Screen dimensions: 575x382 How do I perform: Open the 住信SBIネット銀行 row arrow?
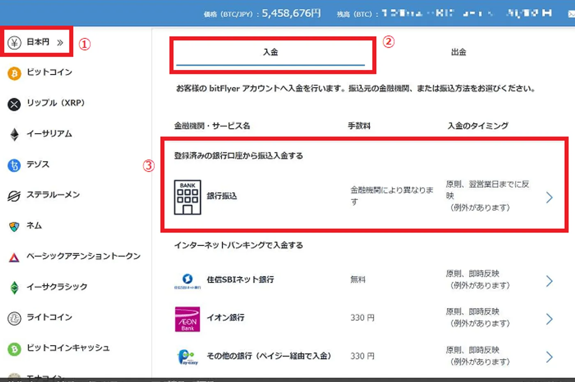coord(550,281)
